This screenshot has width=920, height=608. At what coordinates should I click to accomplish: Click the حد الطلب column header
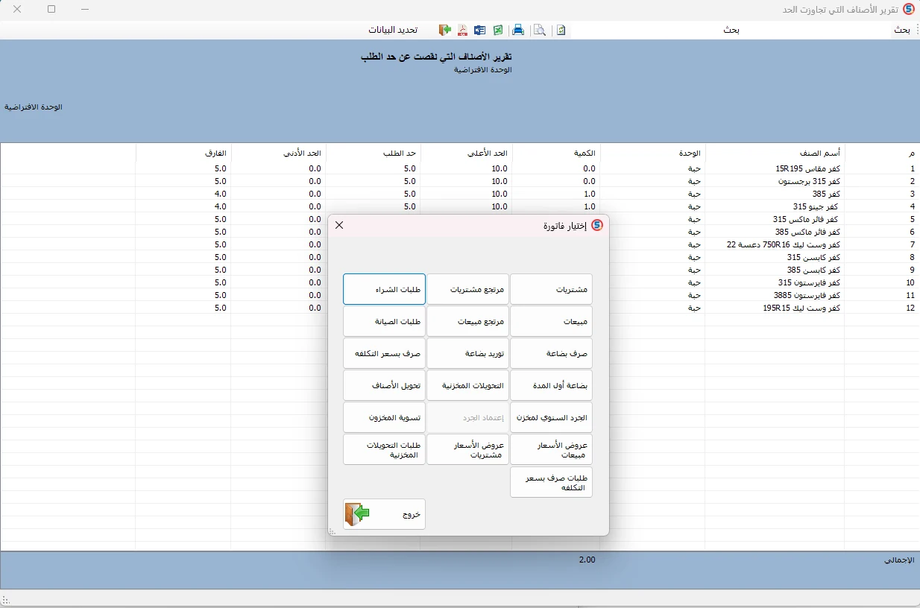(x=374, y=153)
